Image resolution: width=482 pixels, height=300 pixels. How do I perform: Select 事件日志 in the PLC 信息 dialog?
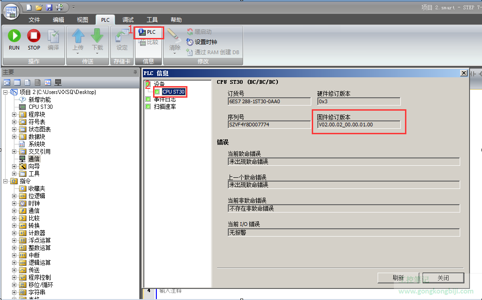click(x=165, y=100)
